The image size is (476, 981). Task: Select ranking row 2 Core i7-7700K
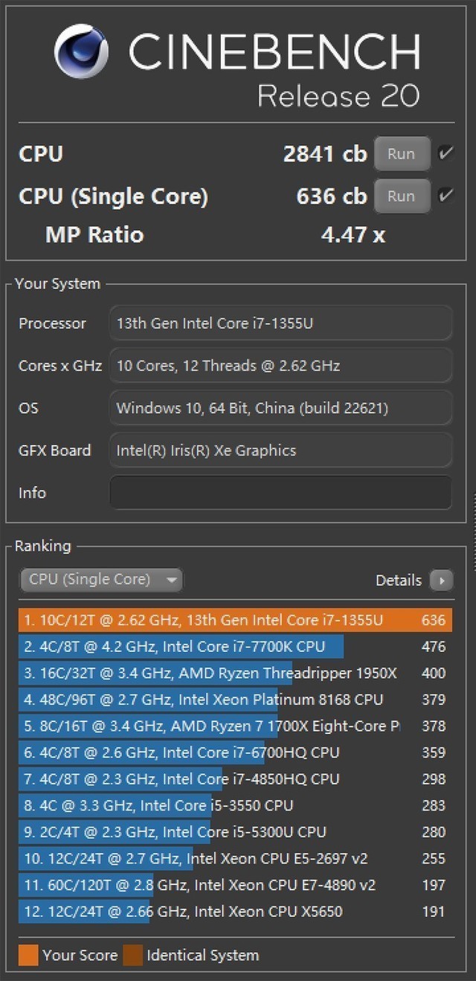pyautogui.click(x=235, y=646)
